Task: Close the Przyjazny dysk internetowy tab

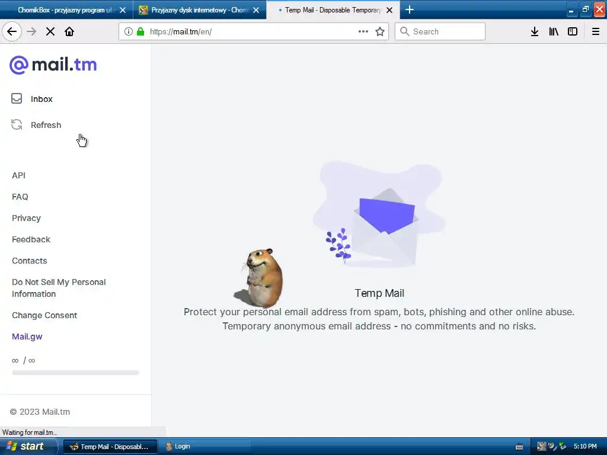Action: (256, 10)
